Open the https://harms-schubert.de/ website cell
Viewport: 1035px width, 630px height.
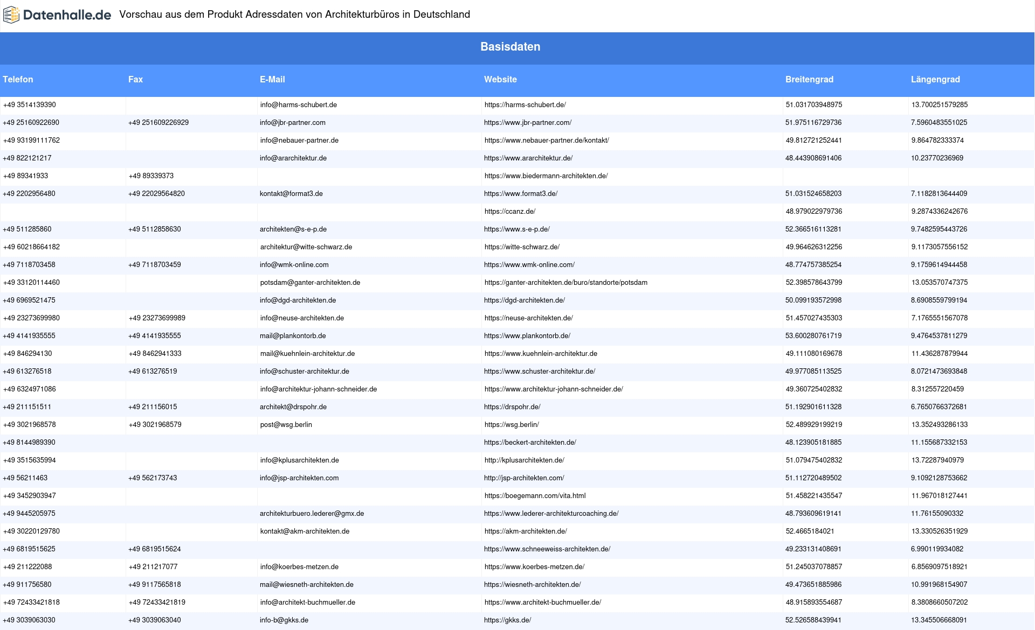click(525, 105)
